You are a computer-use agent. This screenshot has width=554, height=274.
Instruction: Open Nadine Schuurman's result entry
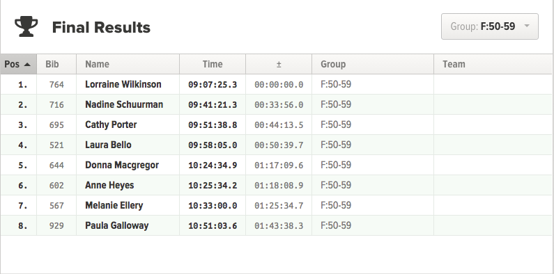276,104
